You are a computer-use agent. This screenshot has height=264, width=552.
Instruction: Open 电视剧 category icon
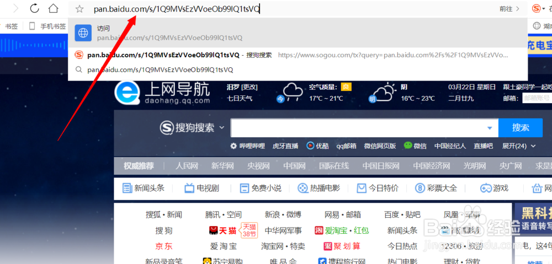click(x=201, y=188)
